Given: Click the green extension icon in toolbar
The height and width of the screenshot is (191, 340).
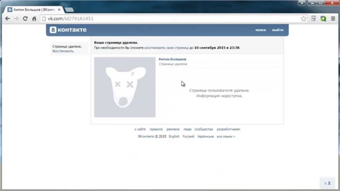Looking at the screenshot, I should pos(323,19).
